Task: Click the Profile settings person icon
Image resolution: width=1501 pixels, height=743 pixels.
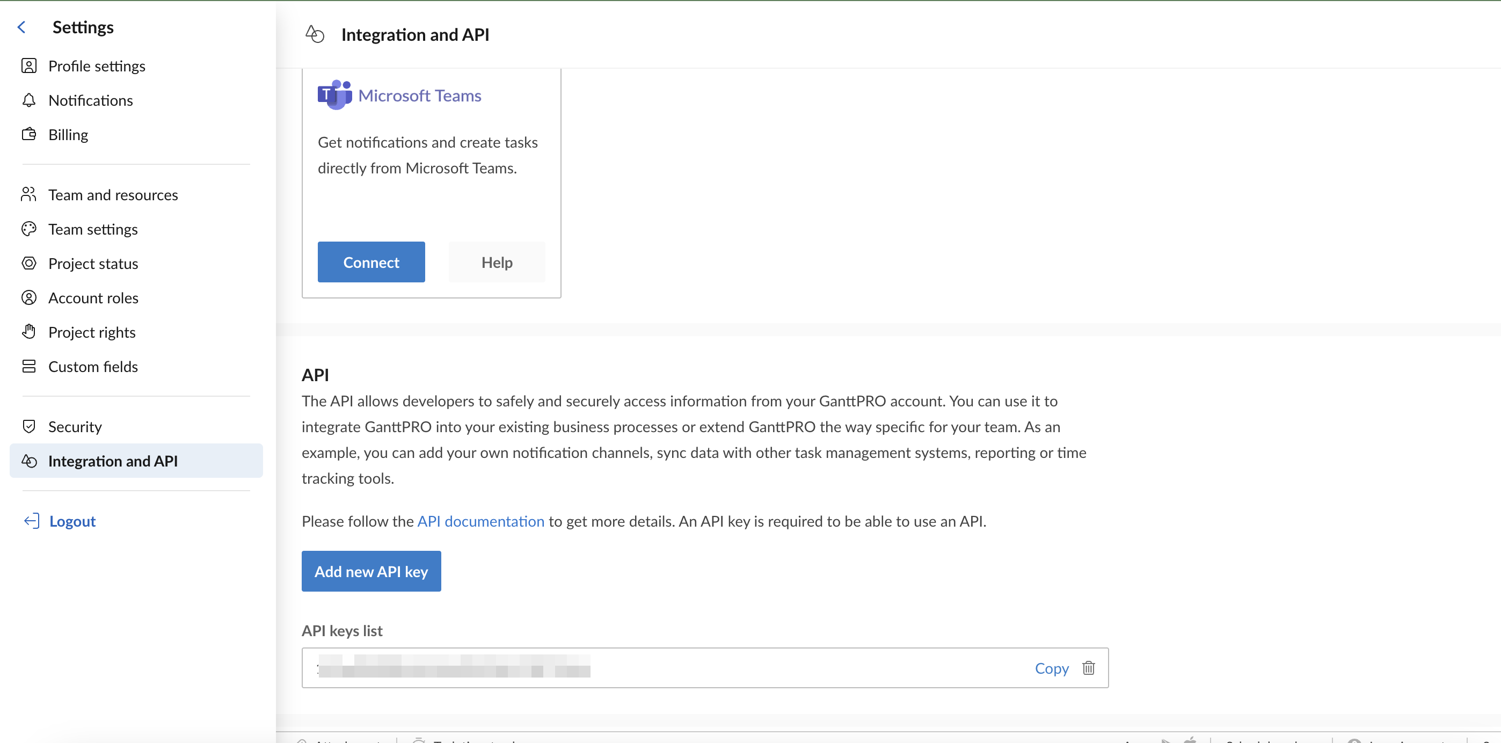Action: pyautogui.click(x=28, y=66)
